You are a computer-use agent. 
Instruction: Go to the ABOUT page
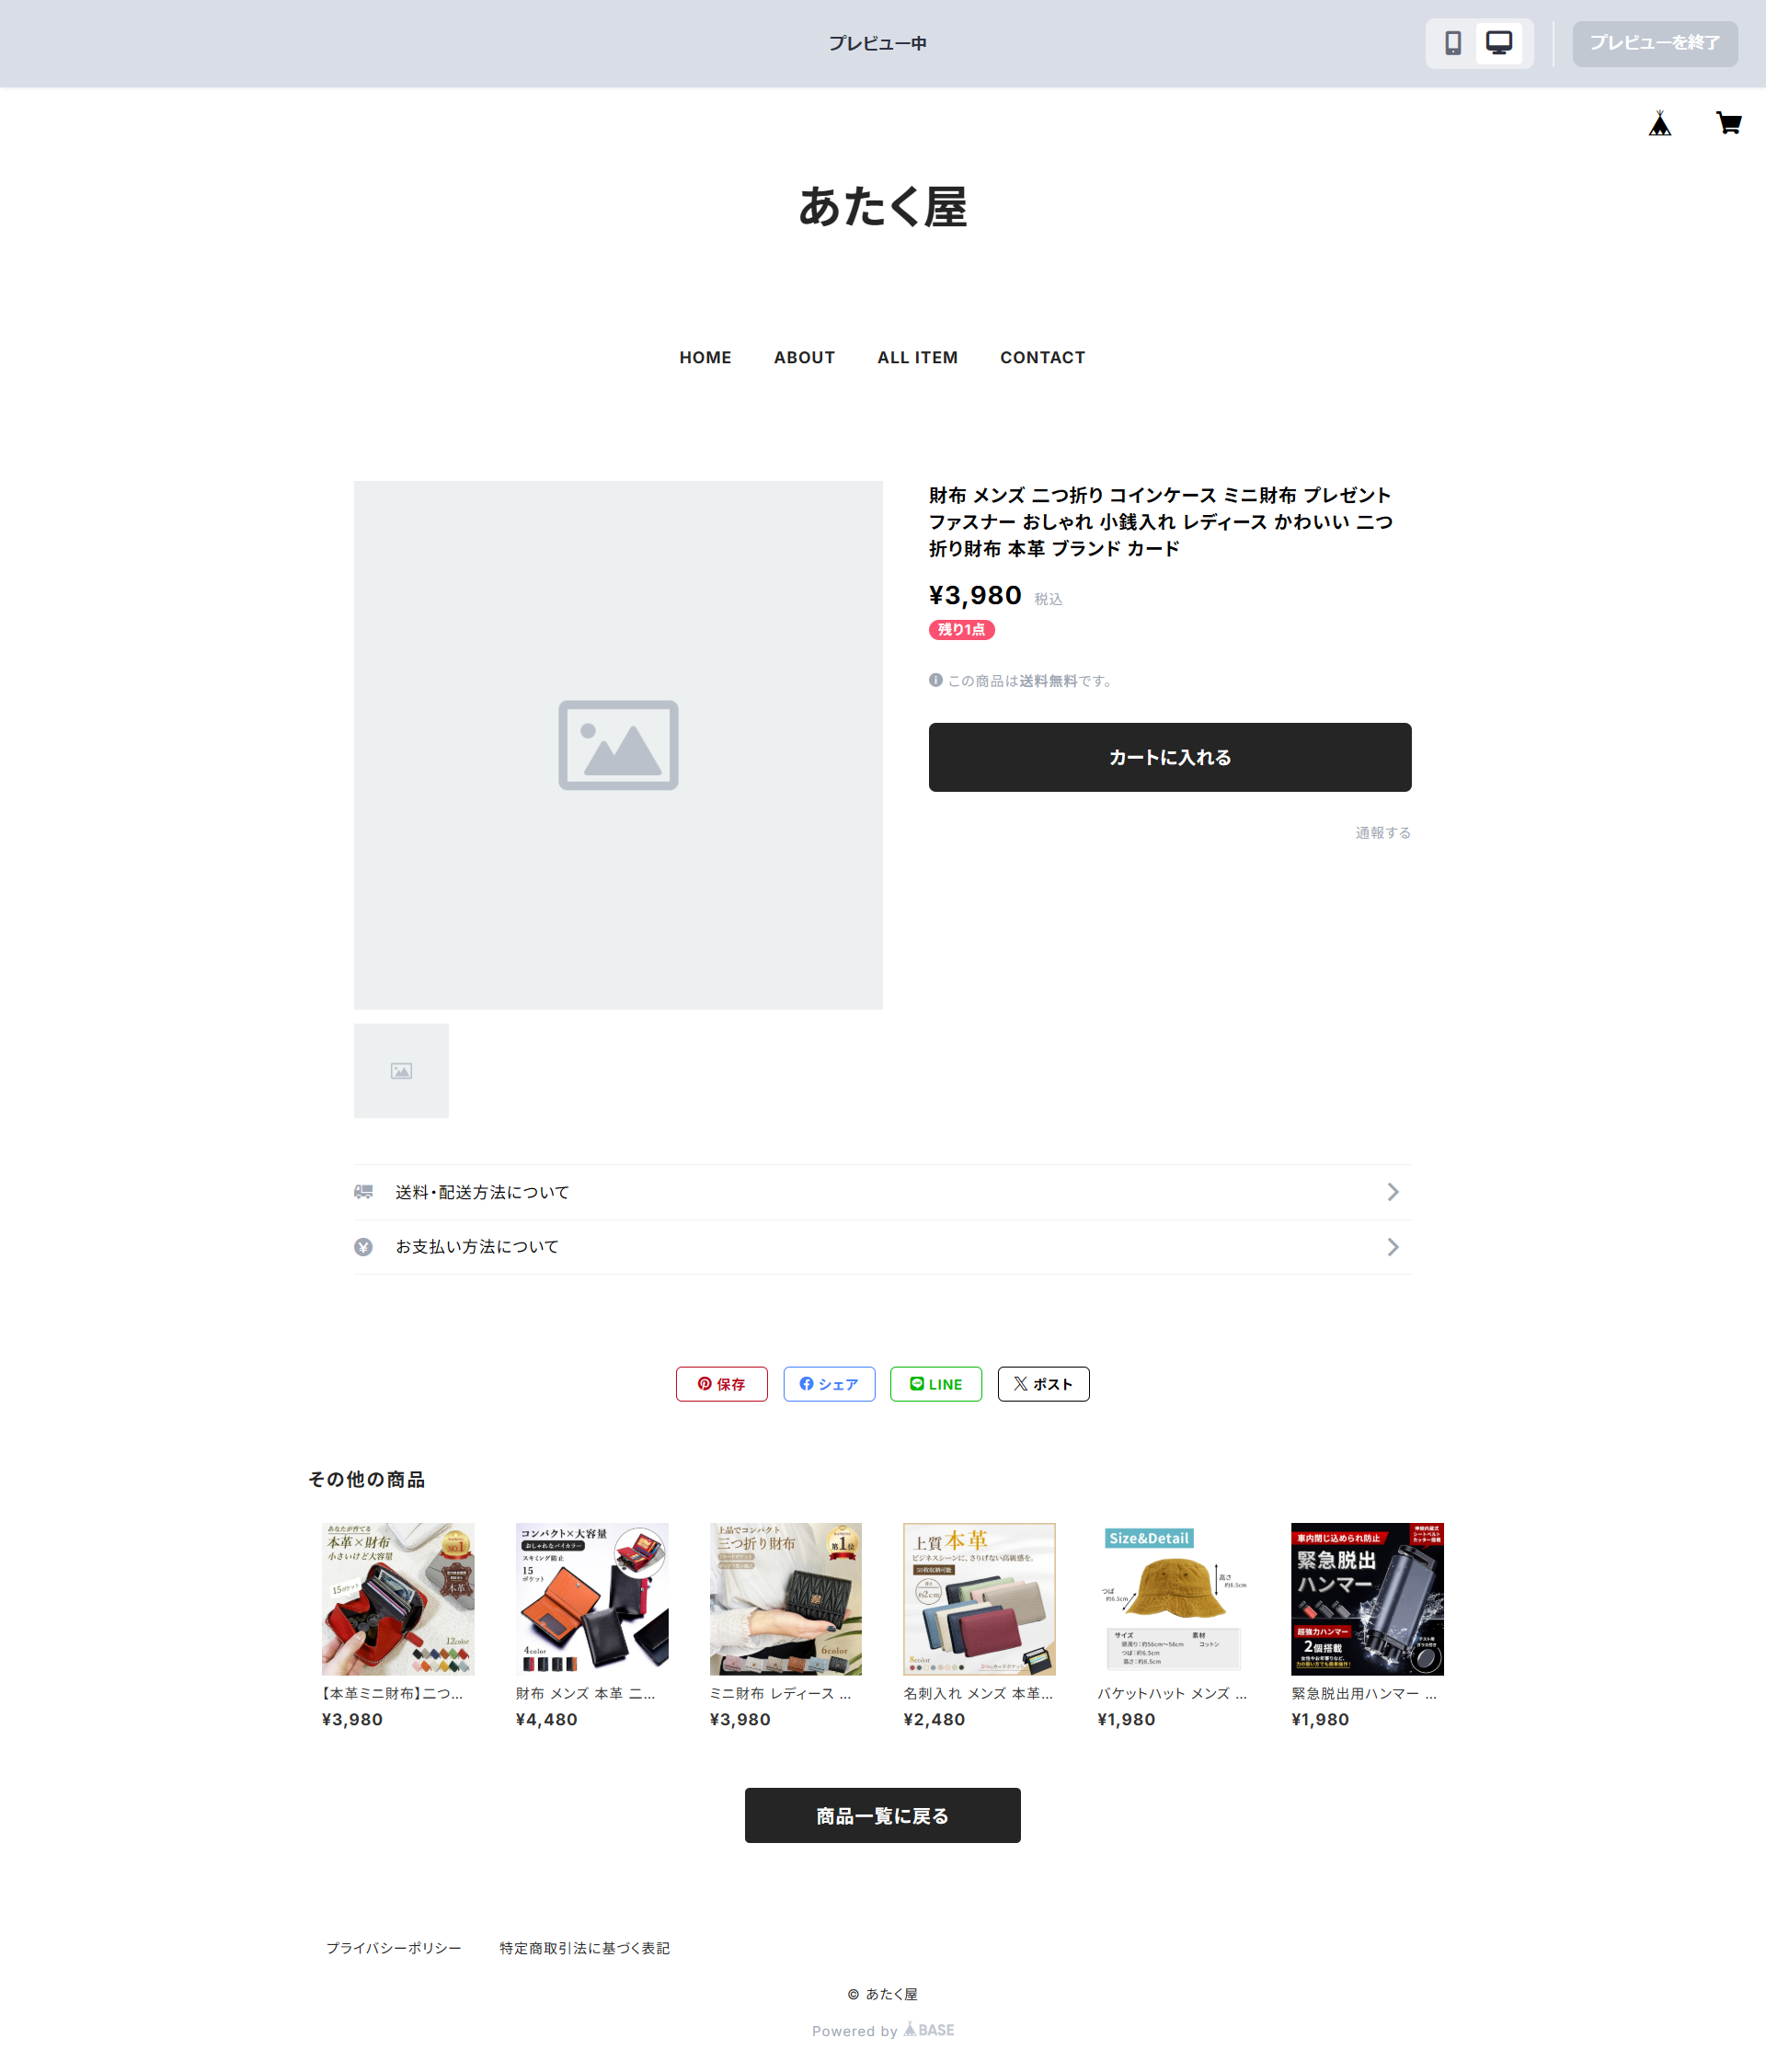coord(804,357)
